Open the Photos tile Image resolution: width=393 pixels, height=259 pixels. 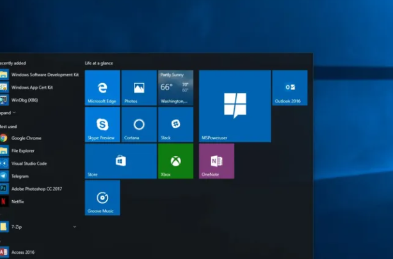tap(139, 88)
